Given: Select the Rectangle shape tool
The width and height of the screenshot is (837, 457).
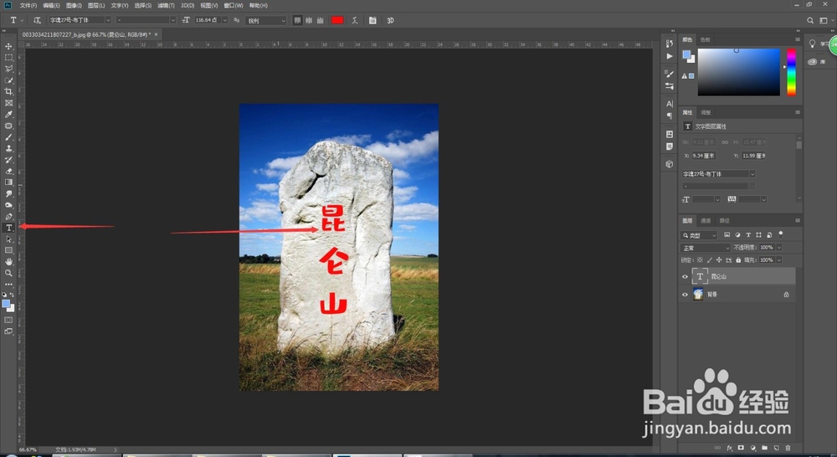Looking at the screenshot, I should pos(8,250).
